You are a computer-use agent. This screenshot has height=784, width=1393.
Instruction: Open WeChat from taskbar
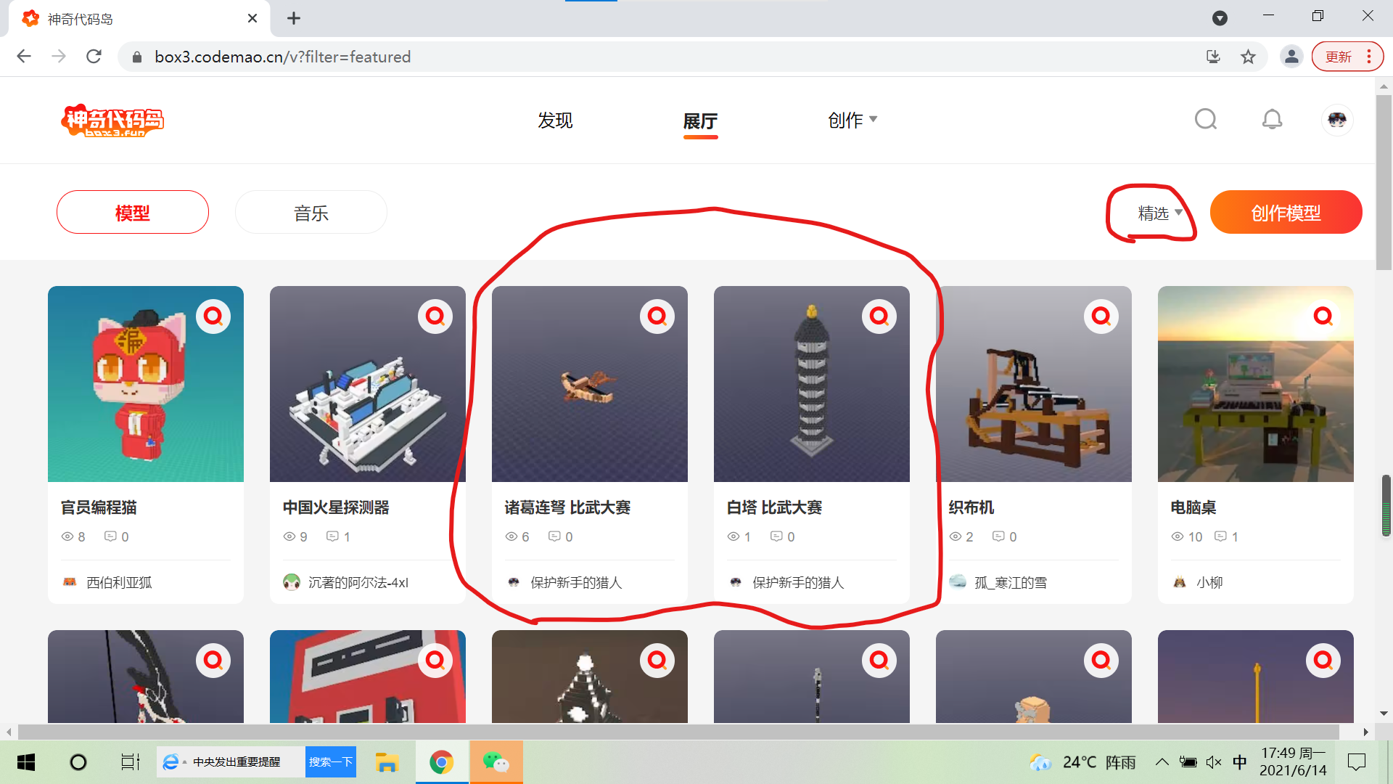pos(496,762)
